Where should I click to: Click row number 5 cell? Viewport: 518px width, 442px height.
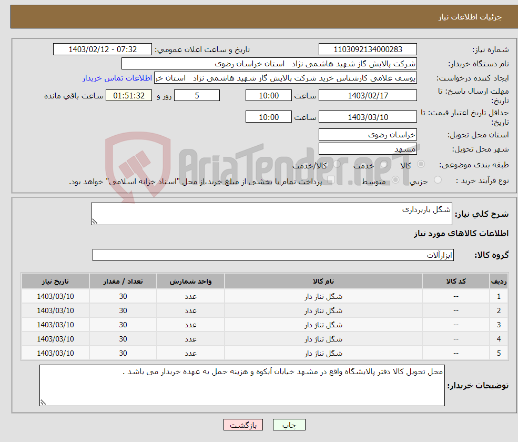[x=499, y=354]
